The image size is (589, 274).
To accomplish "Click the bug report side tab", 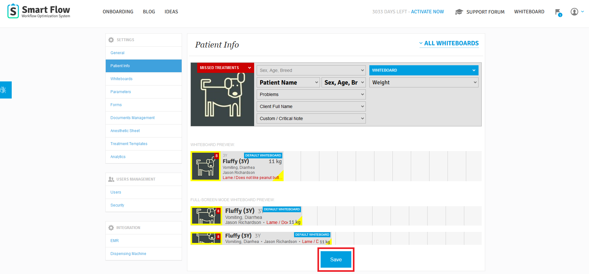I will [6, 90].
